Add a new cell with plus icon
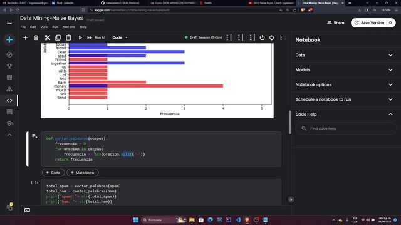 tap(25, 37)
